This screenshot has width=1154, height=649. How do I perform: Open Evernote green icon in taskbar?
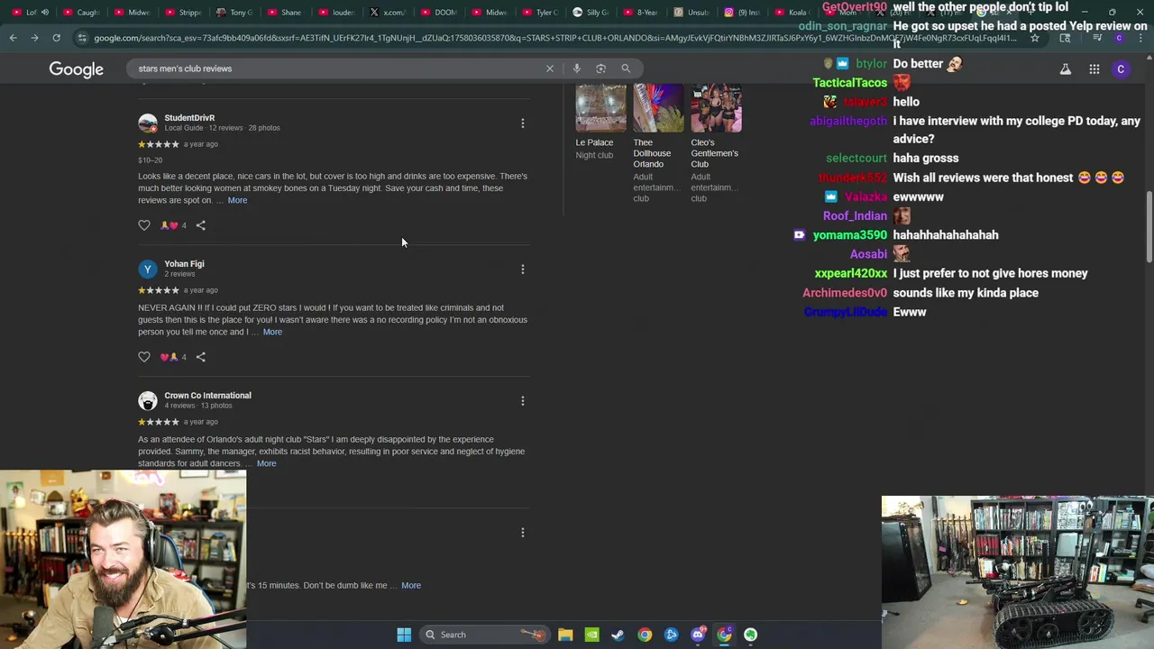[750, 635]
